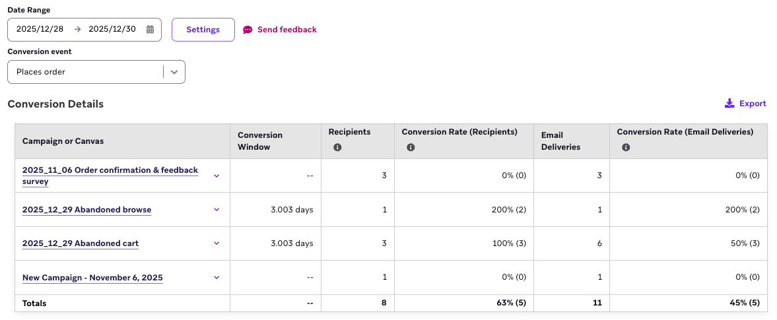777x320 pixels.
Task: Expand the Order confirmation & feedback survey row
Action: pos(216,176)
